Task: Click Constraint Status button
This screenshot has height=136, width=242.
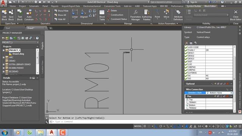Action: click(x=117, y=19)
